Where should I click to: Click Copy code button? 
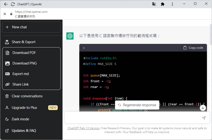point(193,48)
